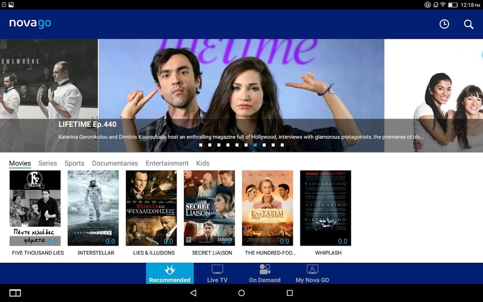Tap the battery status icon
This screenshot has width=483, height=302.
pos(453,5)
